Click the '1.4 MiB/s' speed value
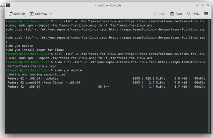213x138 pixels. 157,87
